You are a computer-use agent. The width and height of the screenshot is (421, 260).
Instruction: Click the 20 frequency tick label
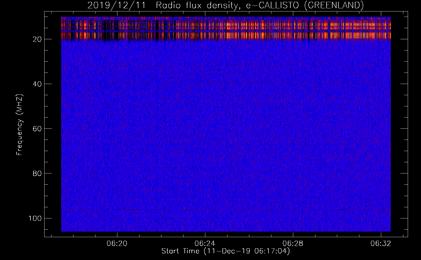37,39
